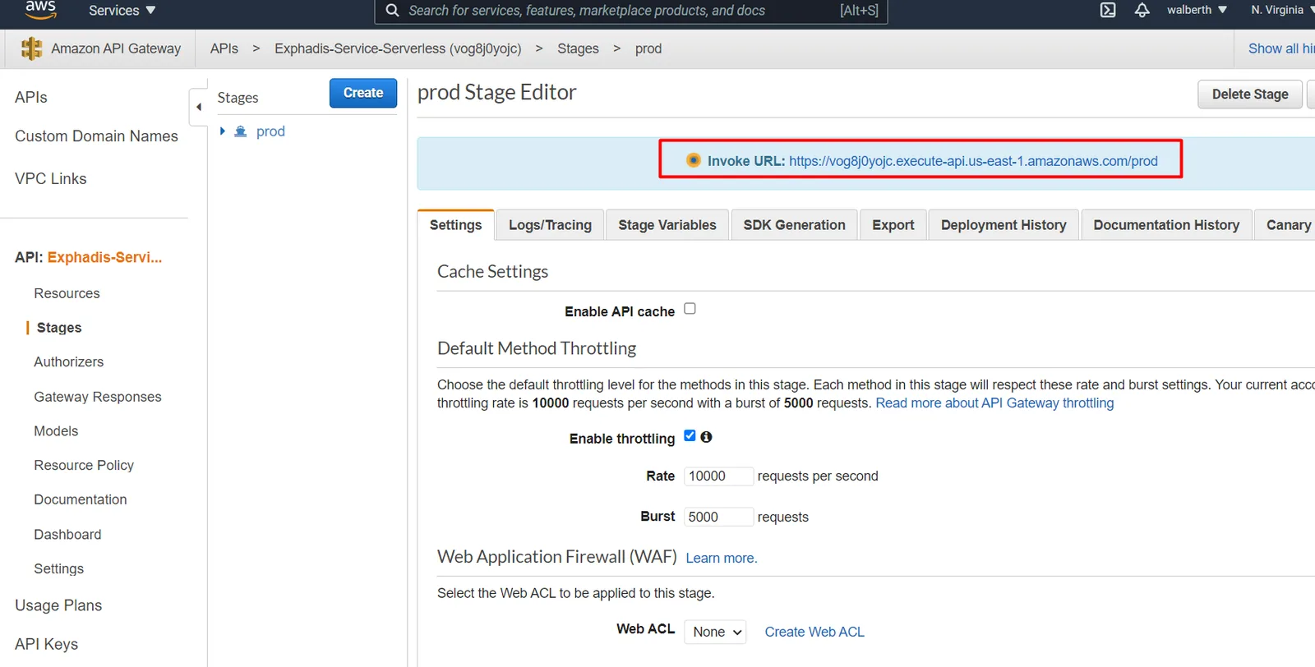Open API Keys in the sidebar
1315x667 pixels.
[x=46, y=644]
